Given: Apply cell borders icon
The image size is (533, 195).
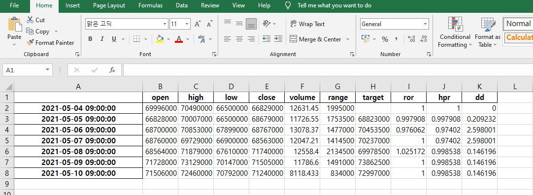Looking at the screenshot, I should [x=136, y=39].
